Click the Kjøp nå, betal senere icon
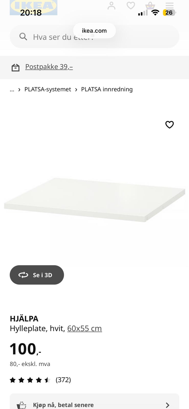The height and width of the screenshot is (409, 189). click(21, 405)
